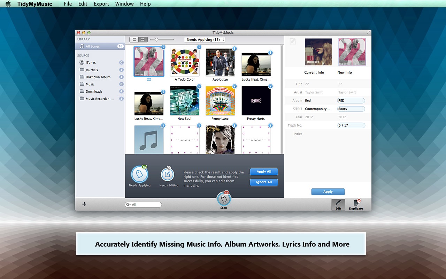
Task: Click the Apply All button
Action: pos(264,172)
